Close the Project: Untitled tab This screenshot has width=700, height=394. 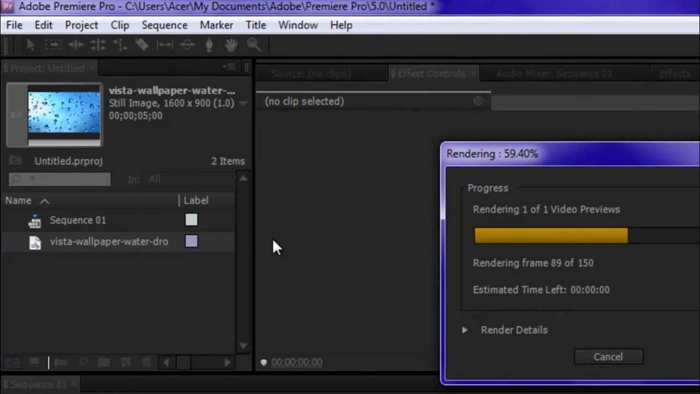pyautogui.click(x=93, y=68)
